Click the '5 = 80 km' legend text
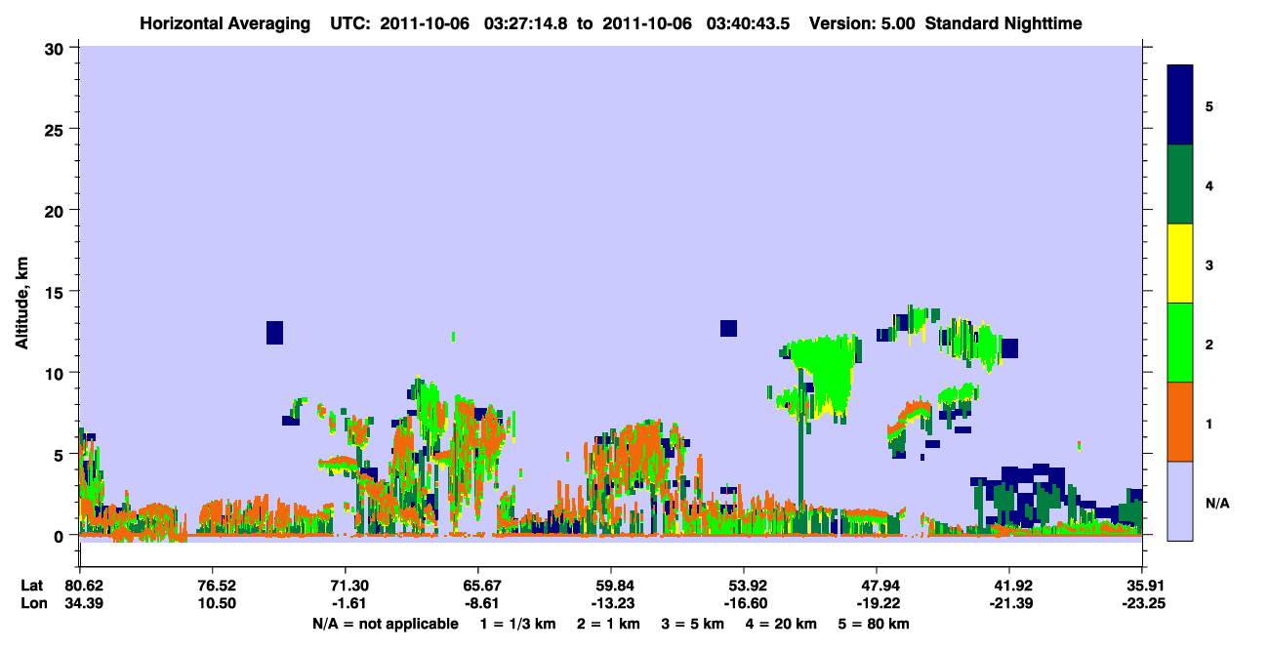Screen dimensions: 1269x651 (x=874, y=624)
